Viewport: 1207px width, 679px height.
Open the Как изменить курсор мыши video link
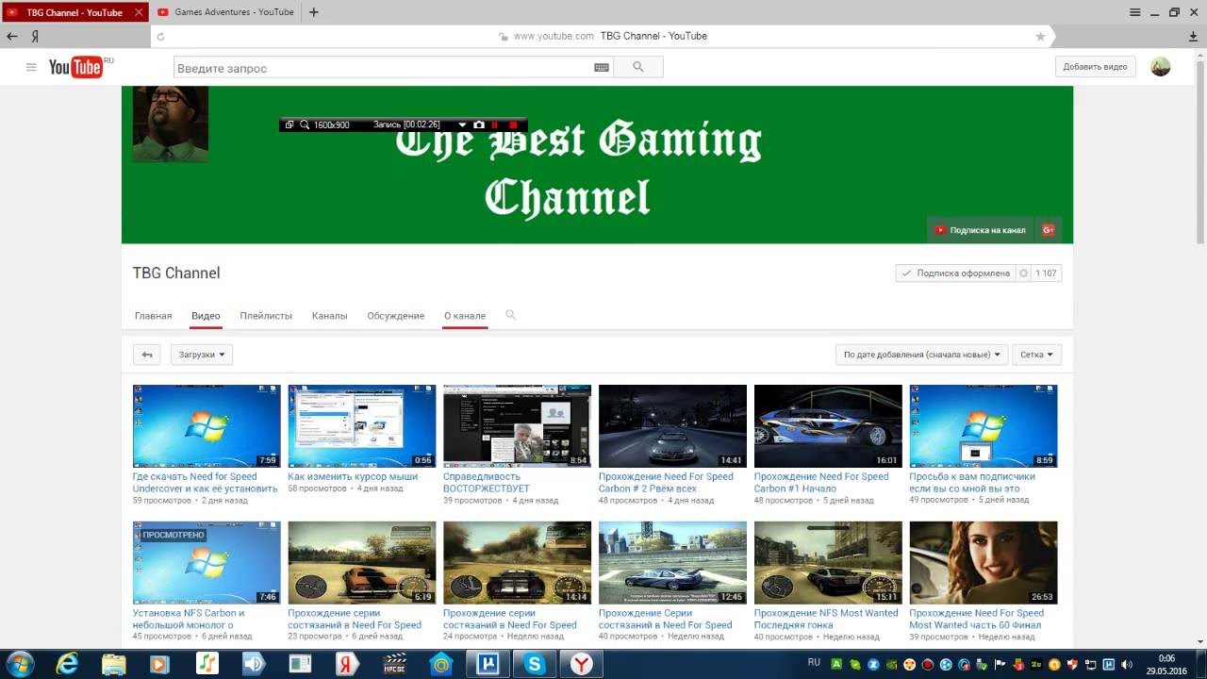pyautogui.click(x=353, y=476)
